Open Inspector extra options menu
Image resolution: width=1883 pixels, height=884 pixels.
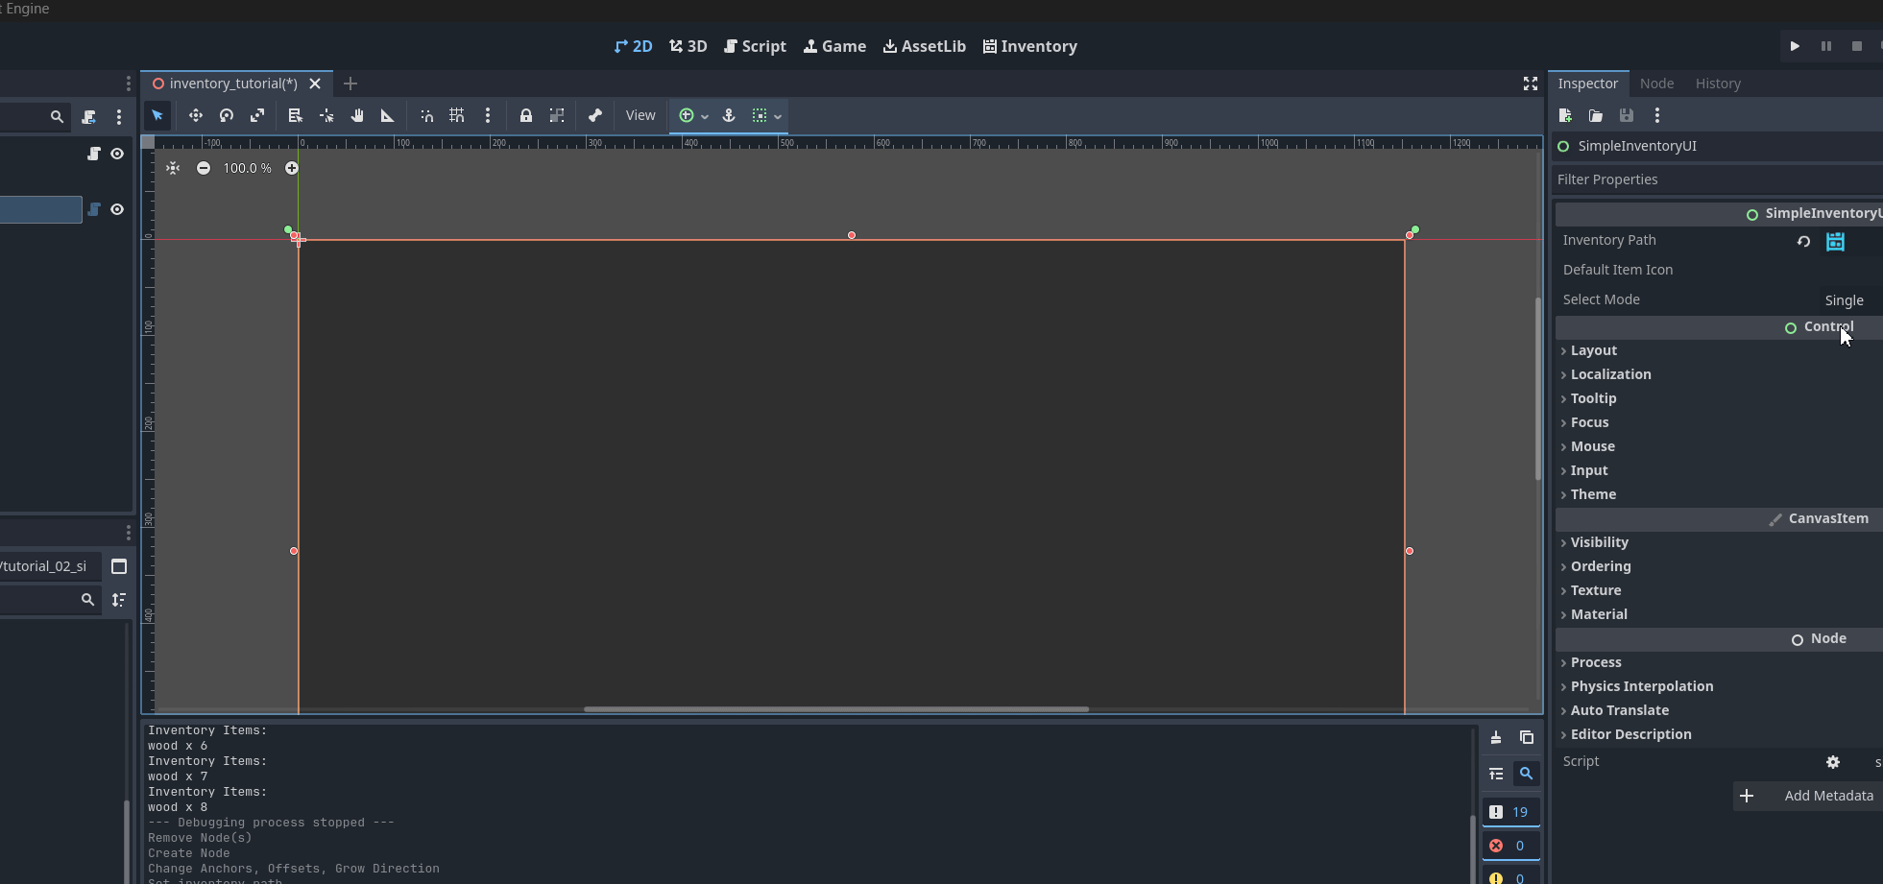tap(1657, 115)
